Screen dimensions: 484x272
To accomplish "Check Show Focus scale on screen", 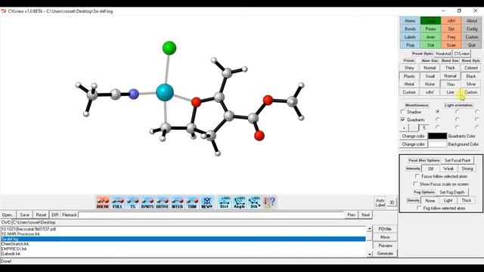I will tap(415, 184).
